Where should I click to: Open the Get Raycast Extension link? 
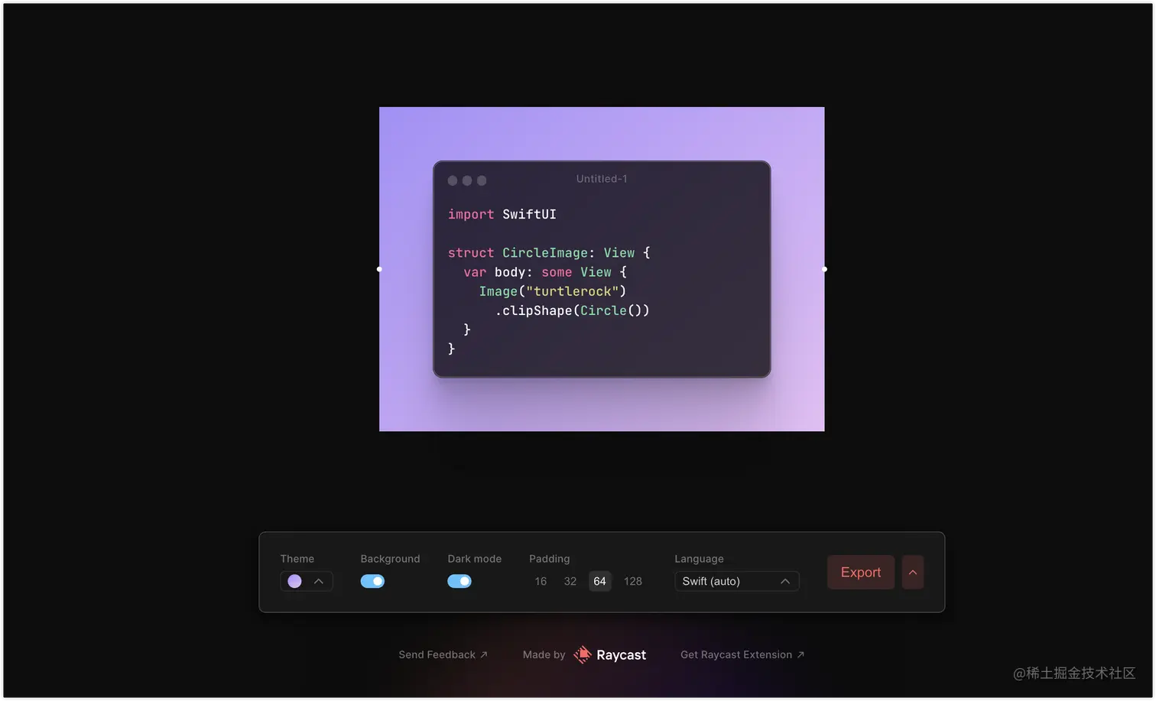(742, 654)
